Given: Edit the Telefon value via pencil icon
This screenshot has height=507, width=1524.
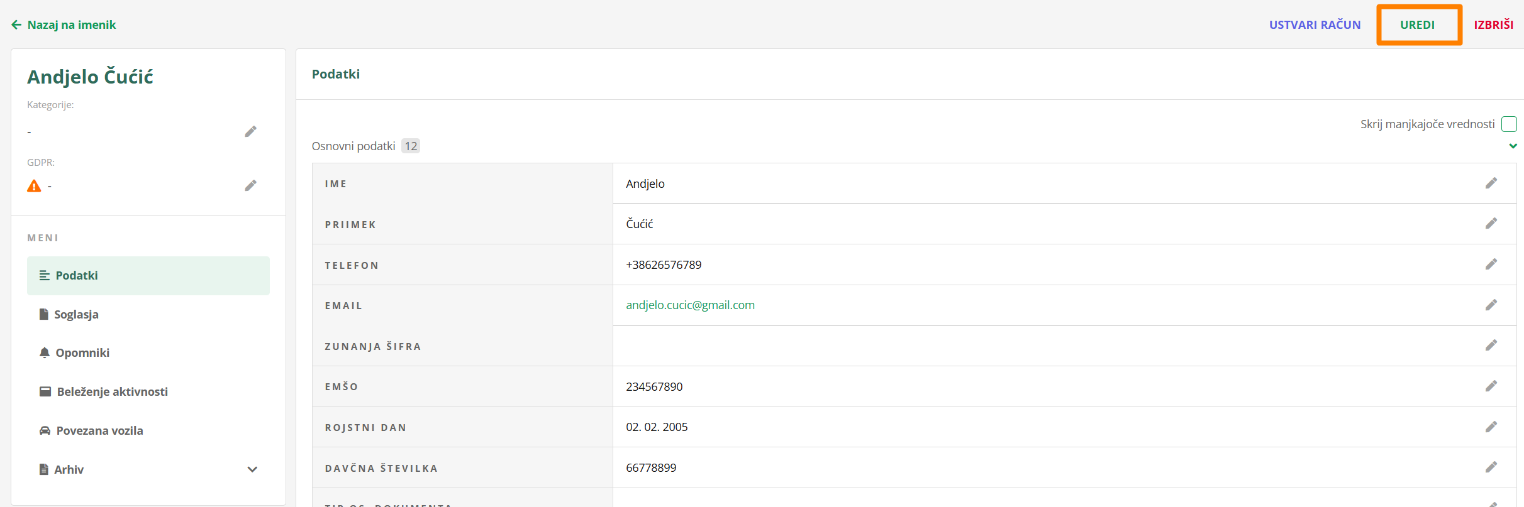Looking at the screenshot, I should coord(1491,264).
